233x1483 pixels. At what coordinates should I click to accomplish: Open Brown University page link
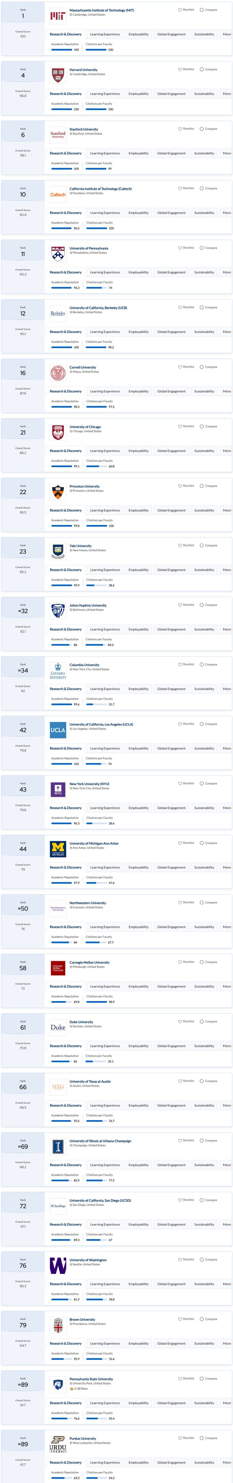click(x=82, y=1320)
